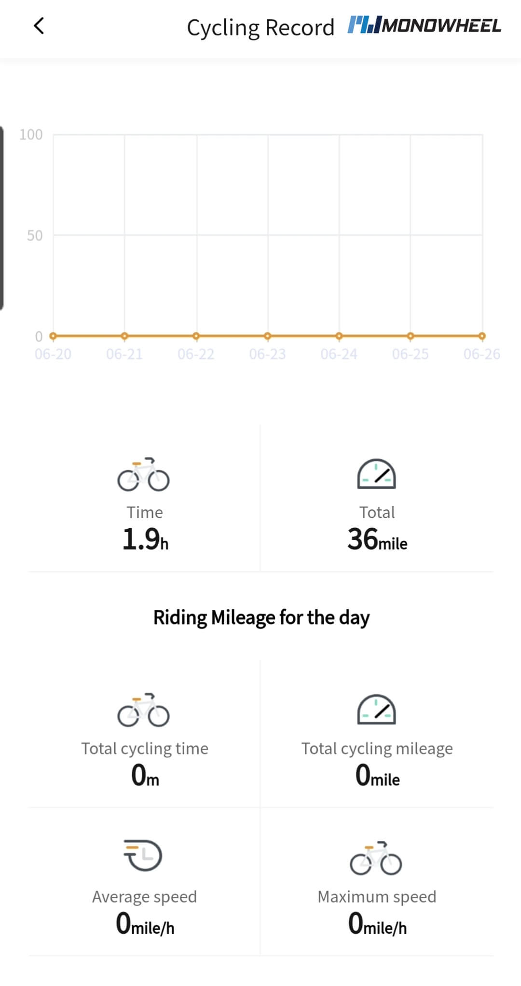Select the 06-25 data point on chart
Viewport: 521px width, 986px height.
(x=411, y=336)
